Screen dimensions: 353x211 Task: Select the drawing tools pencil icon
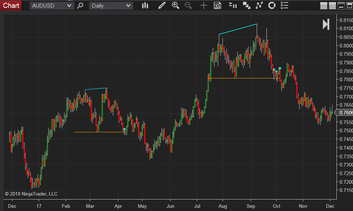[162, 5]
